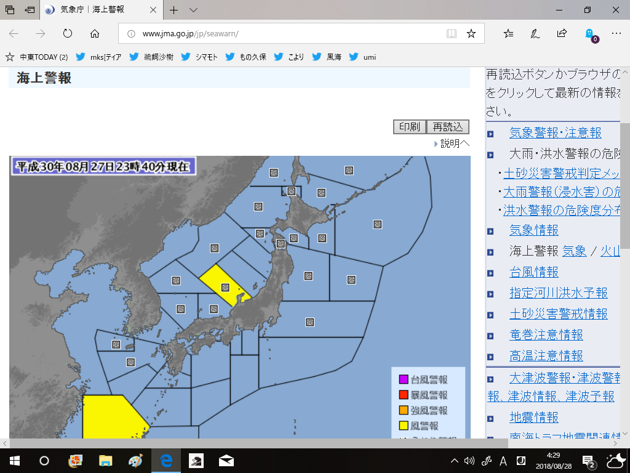Click the purple 台風警報 legend swatch
The height and width of the screenshot is (473, 630).
(x=404, y=379)
